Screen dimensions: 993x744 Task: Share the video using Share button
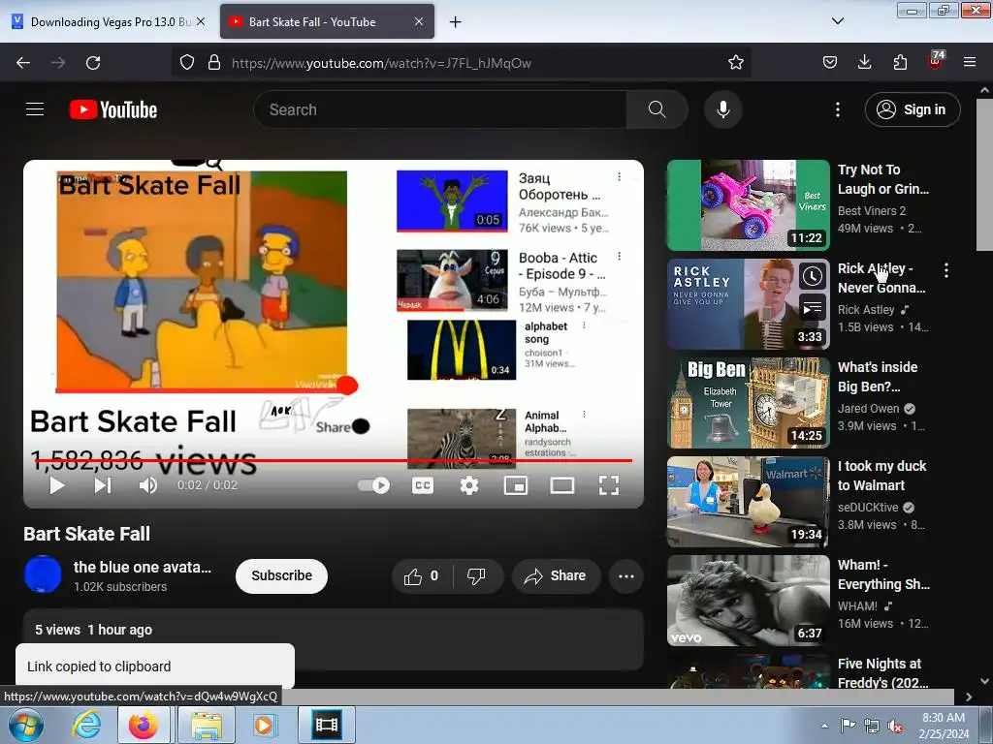point(556,575)
